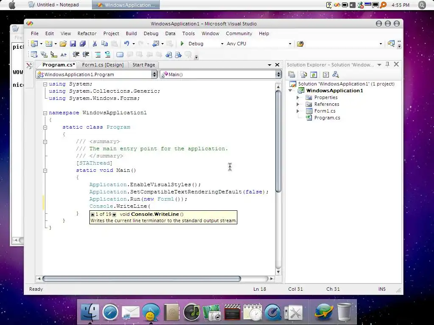The image size is (434, 325).
Task: Increase line indent using toolbar icon
Action: tap(86, 55)
